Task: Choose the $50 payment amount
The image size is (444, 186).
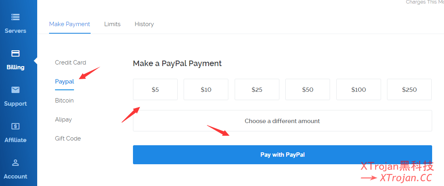Action: pos(307,89)
